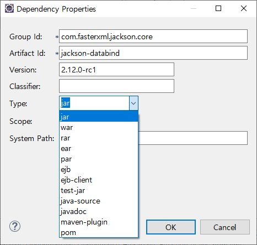Click the Artifact Id label
The height and width of the screenshot is (245, 257).
point(28,53)
